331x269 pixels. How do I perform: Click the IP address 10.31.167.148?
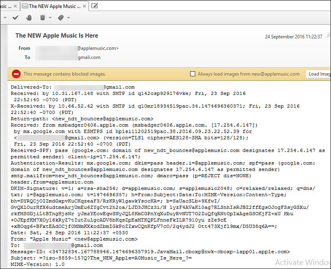tap(73, 94)
